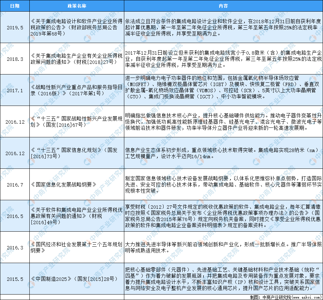Select the date cell 2016.7
The image size is (323, 300).
pyautogui.click(x=15, y=185)
